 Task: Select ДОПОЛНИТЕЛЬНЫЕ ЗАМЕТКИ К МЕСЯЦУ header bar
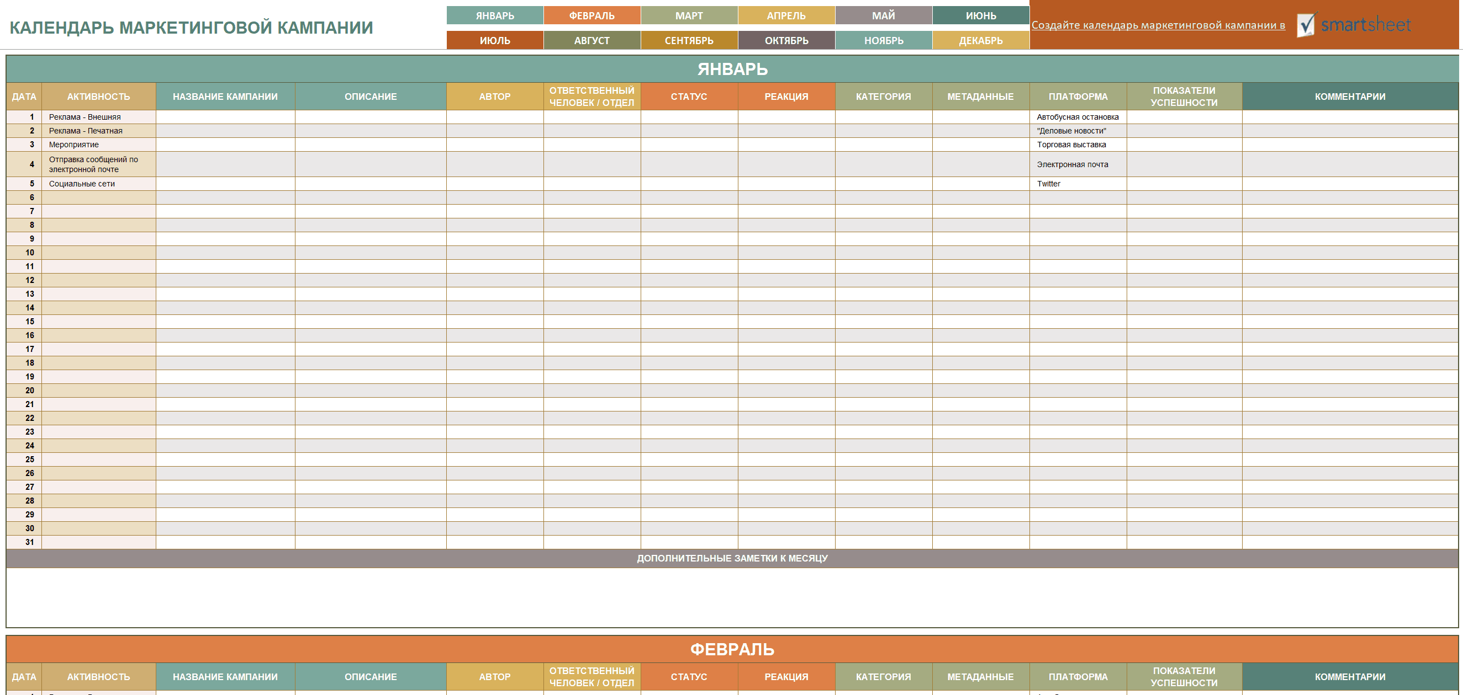[732, 558]
